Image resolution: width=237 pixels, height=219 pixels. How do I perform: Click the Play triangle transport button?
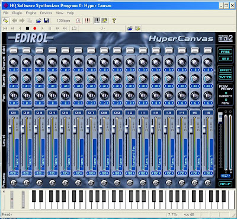(42, 28)
